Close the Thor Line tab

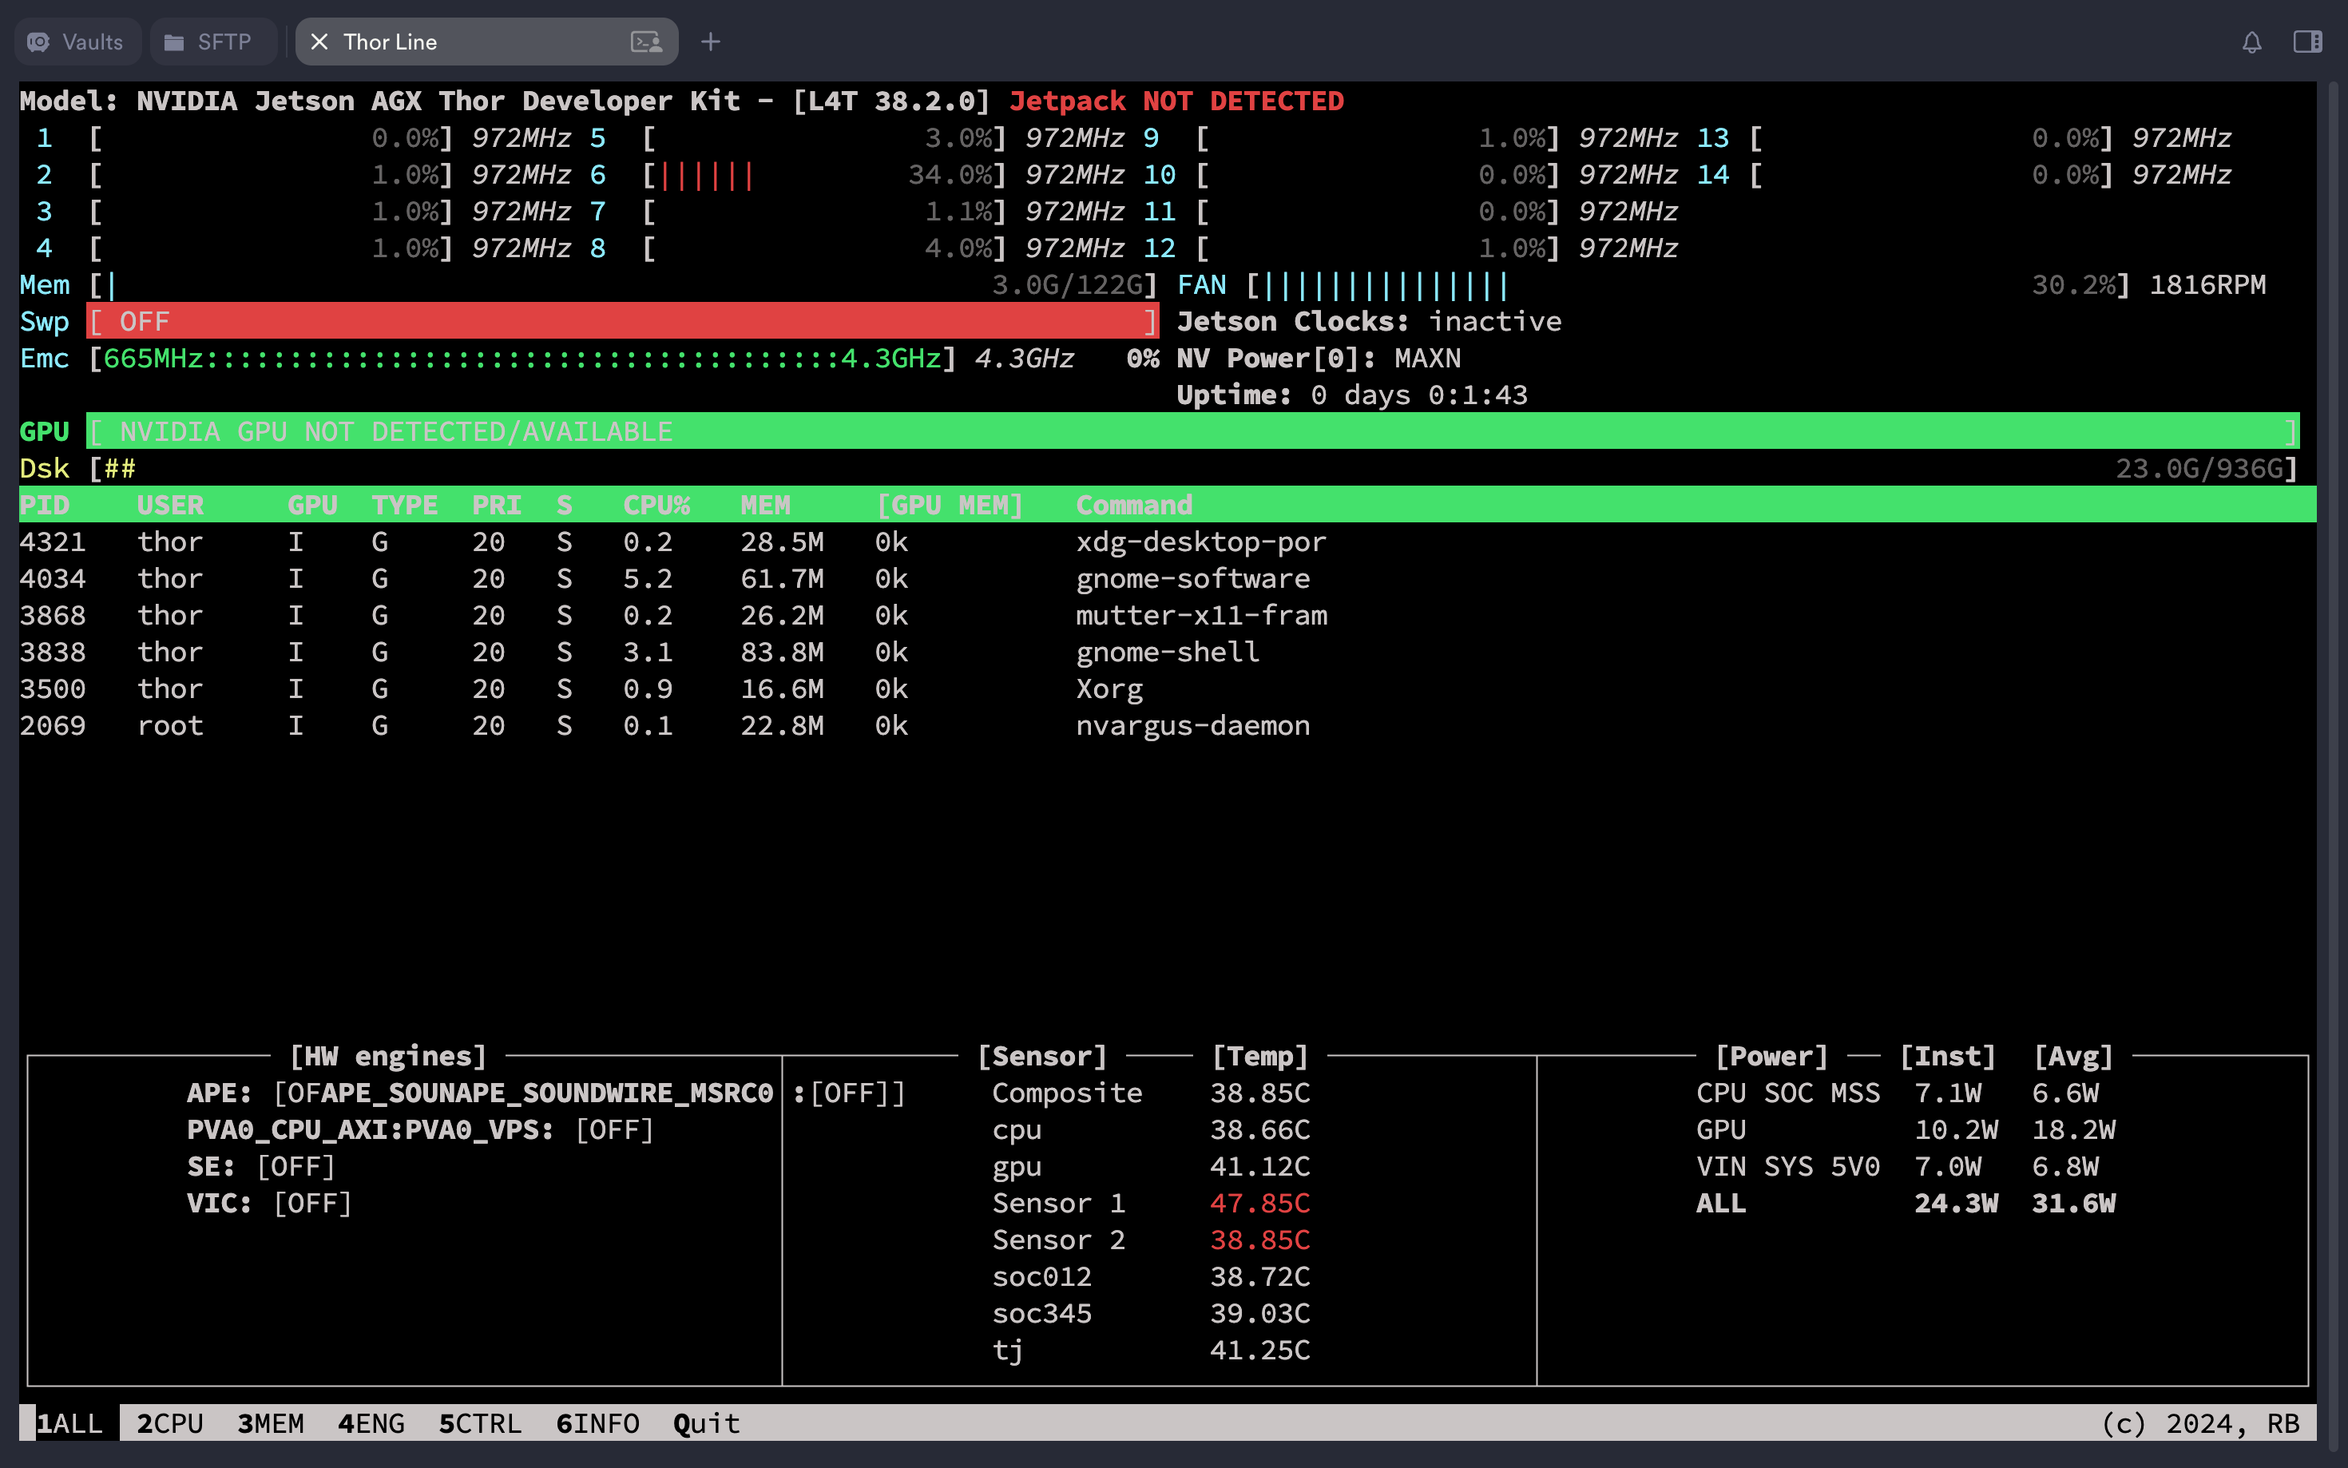[x=320, y=41]
